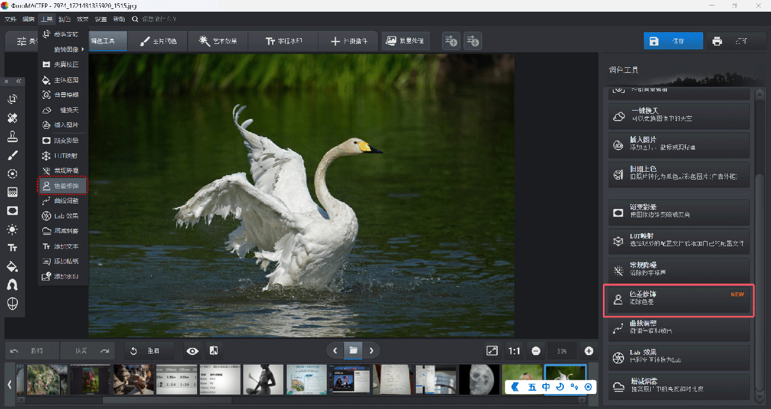
Task: Switch to the brush retouch tab
Action: (x=158, y=41)
